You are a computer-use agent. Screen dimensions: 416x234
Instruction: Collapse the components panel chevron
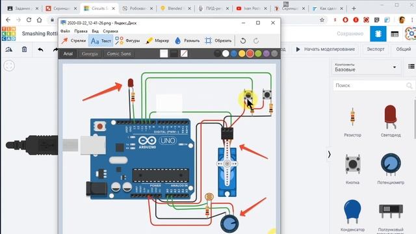coord(329,154)
